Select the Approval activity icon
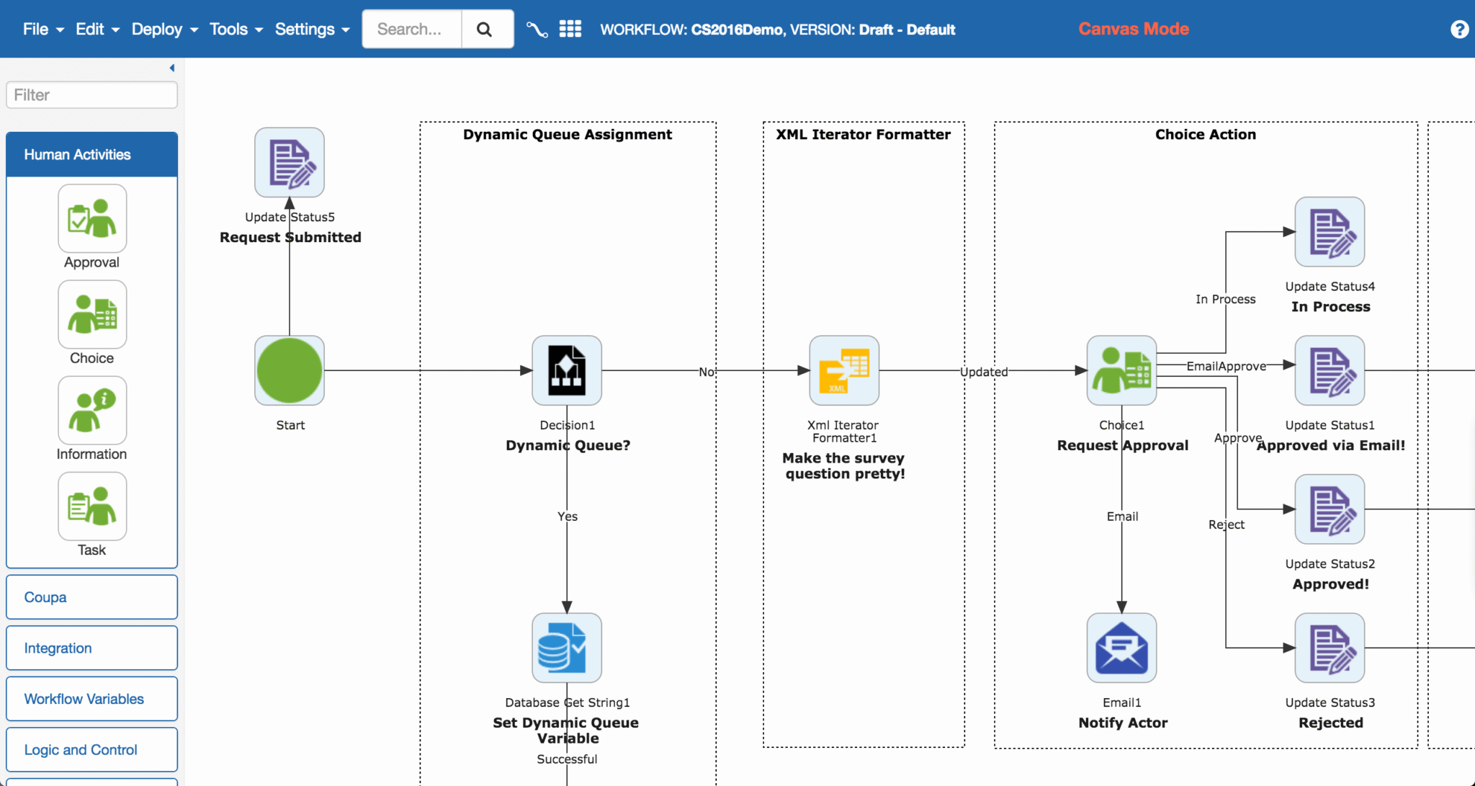This screenshot has height=786, width=1475. 91,218
